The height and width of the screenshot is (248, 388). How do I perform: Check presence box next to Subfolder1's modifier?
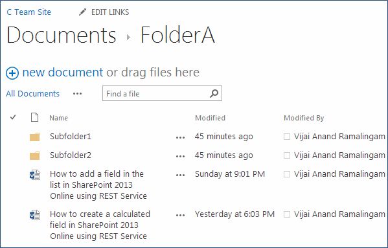(x=287, y=137)
